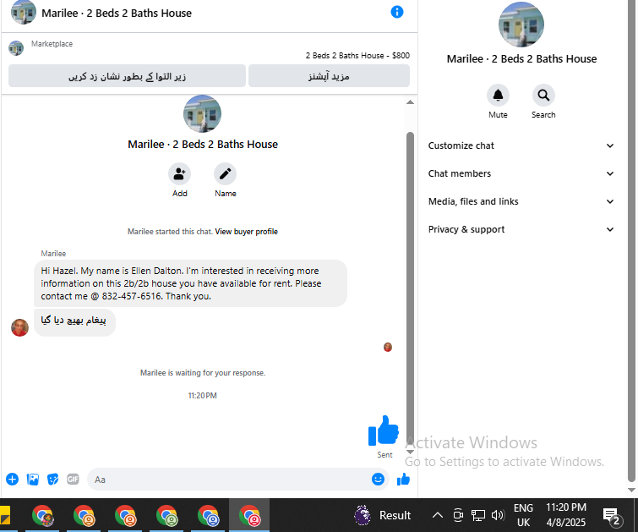
Task: Attach a photo using image icon
Action: [x=33, y=479]
